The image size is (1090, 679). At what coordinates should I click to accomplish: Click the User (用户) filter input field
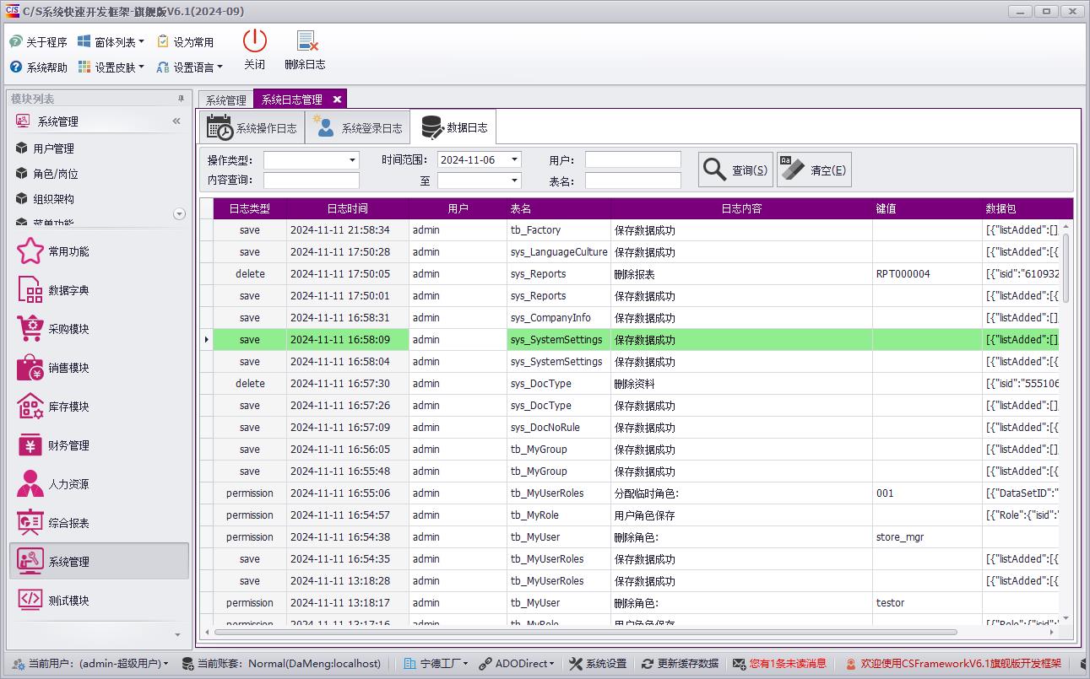[632, 159]
